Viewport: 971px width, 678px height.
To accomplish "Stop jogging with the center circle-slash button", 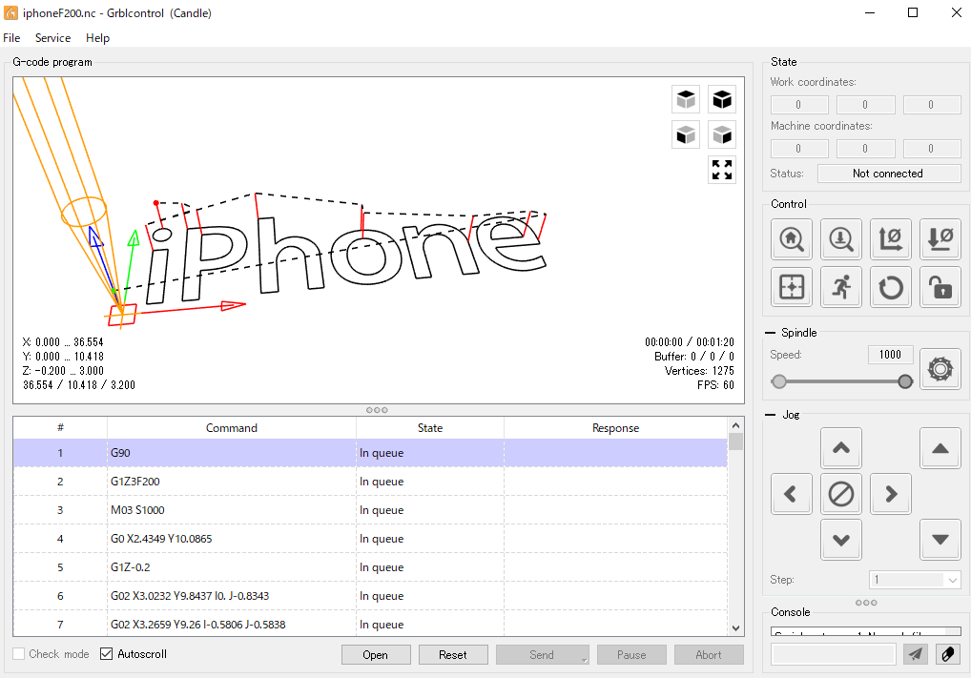I will [x=841, y=494].
